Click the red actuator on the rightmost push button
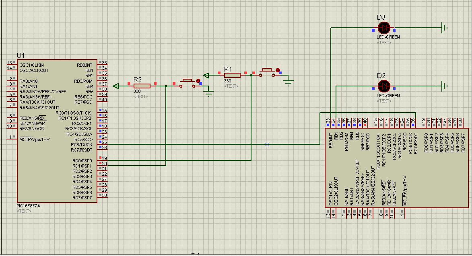 pos(278,70)
